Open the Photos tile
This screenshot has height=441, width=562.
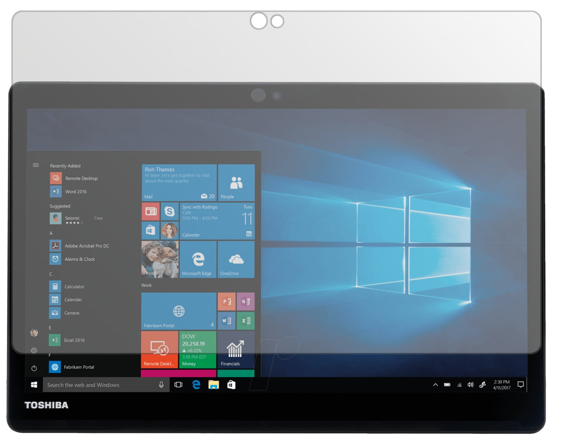point(160,259)
